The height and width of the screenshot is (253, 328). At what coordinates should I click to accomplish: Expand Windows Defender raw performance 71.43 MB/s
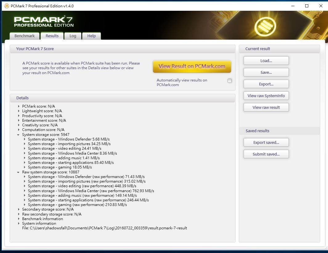[x=24, y=177]
